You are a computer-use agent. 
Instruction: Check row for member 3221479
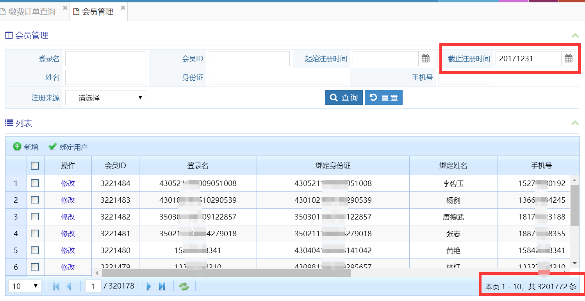coord(35,267)
